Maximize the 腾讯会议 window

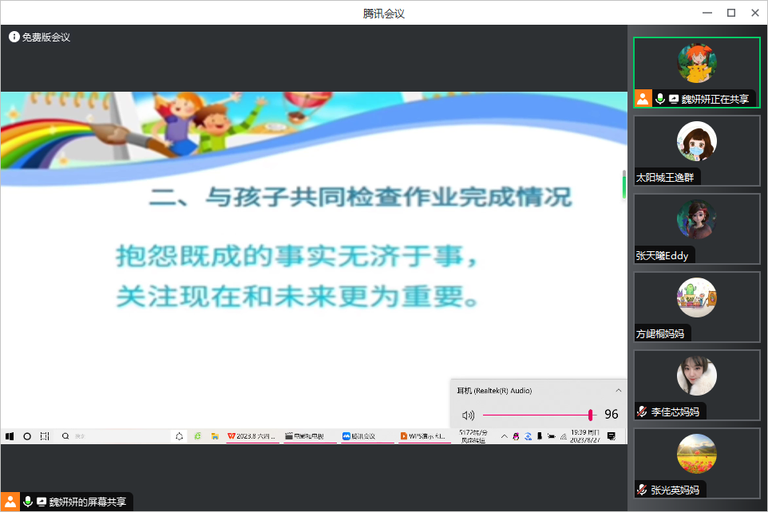click(731, 13)
